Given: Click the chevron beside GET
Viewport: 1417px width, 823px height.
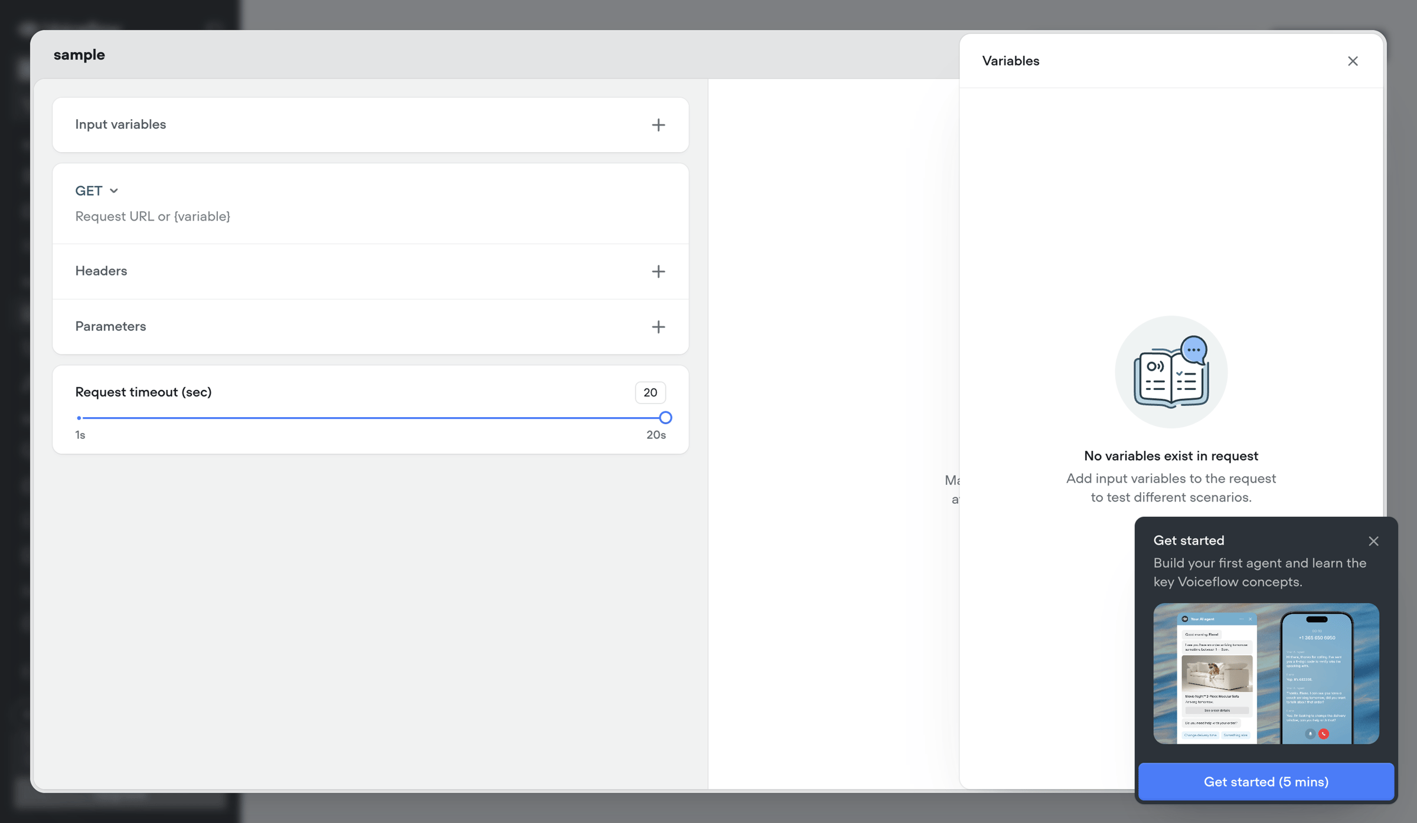Looking at the screenshot, I should pos(114,191).
